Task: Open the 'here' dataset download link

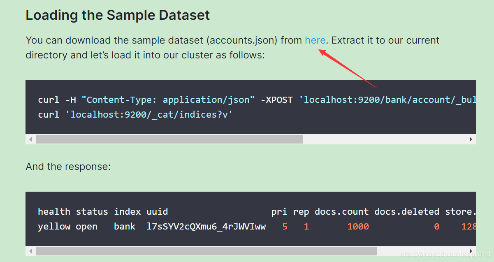Action: pos(315,40)
